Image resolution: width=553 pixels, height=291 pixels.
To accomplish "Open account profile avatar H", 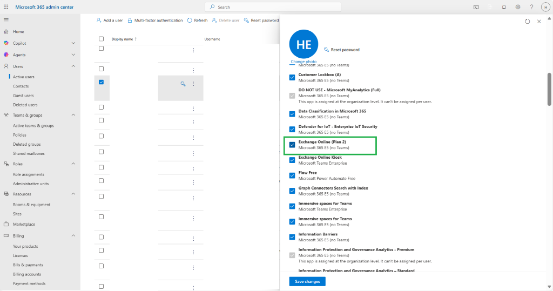I will (x=545, y=7).
